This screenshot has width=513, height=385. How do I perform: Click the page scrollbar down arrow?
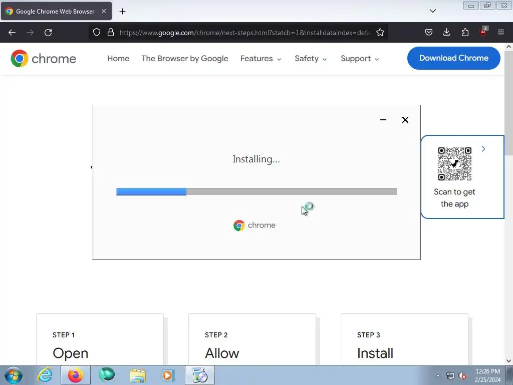508,361
